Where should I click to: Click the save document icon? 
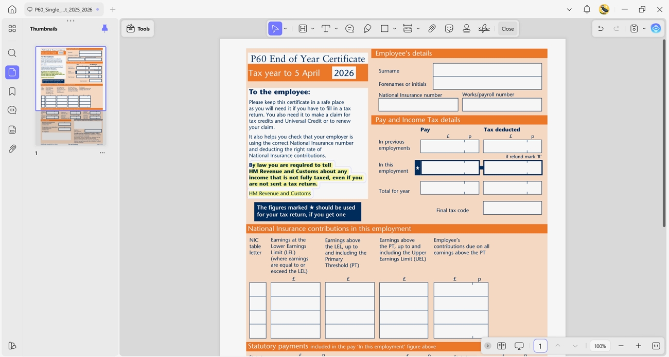pyautogui.click(x=634, y=29)
